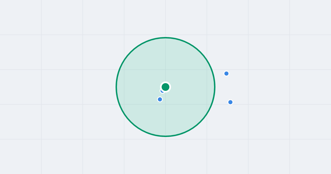Select the green center marker of the circle
331x174 pixels.
(165, 87)
